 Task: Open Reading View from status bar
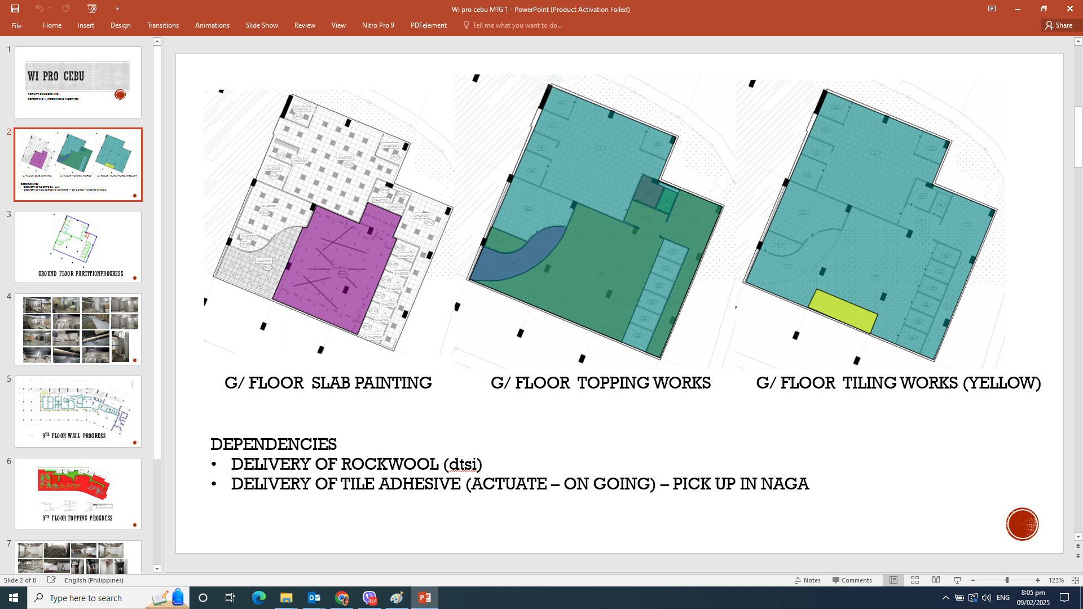(936, 580)
